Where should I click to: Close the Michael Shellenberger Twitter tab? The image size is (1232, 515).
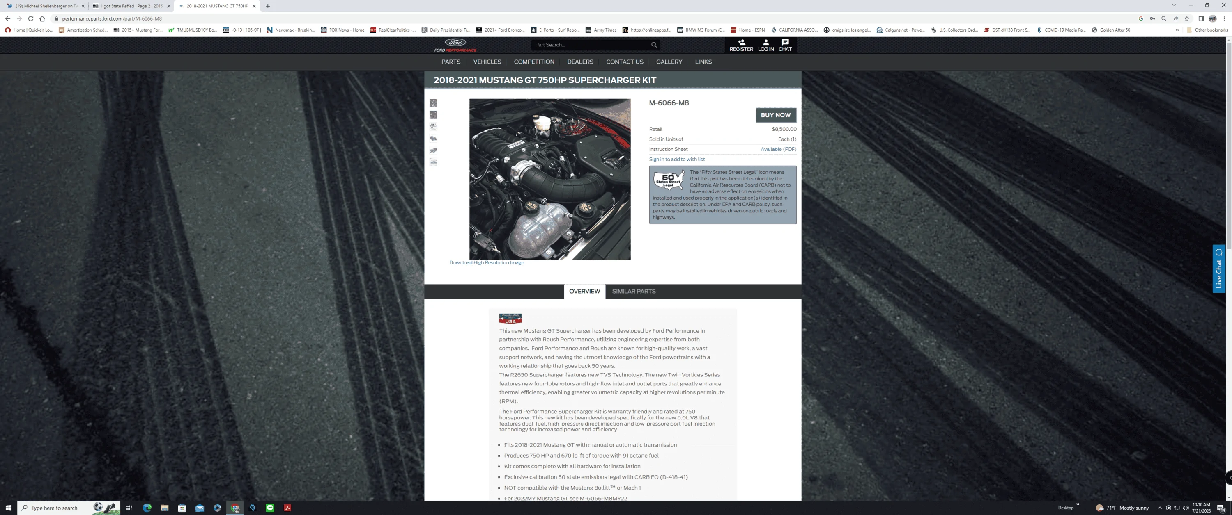[83, 6]
